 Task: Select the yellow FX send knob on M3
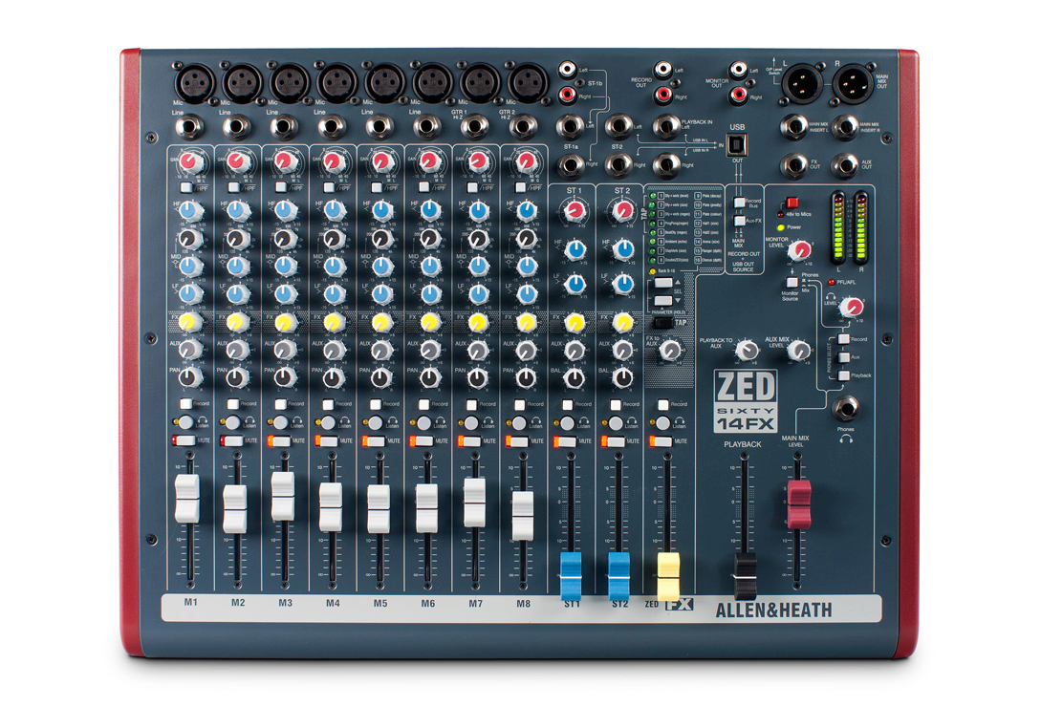285,322
